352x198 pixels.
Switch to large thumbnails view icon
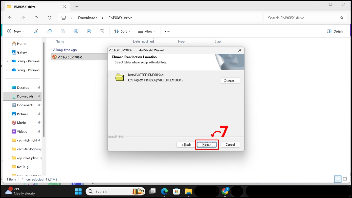(x=345, y=179)
